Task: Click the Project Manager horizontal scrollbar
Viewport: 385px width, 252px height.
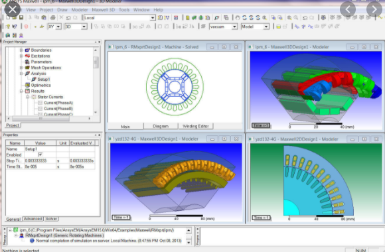Action: coord(49,118)
